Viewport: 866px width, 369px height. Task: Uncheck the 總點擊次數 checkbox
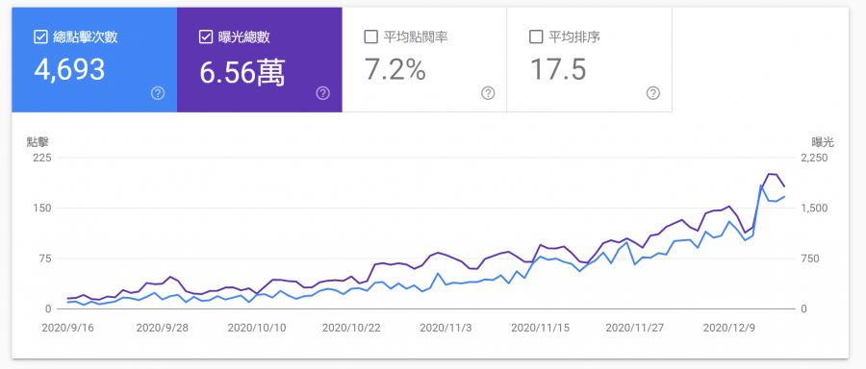(x=40, y=37)
